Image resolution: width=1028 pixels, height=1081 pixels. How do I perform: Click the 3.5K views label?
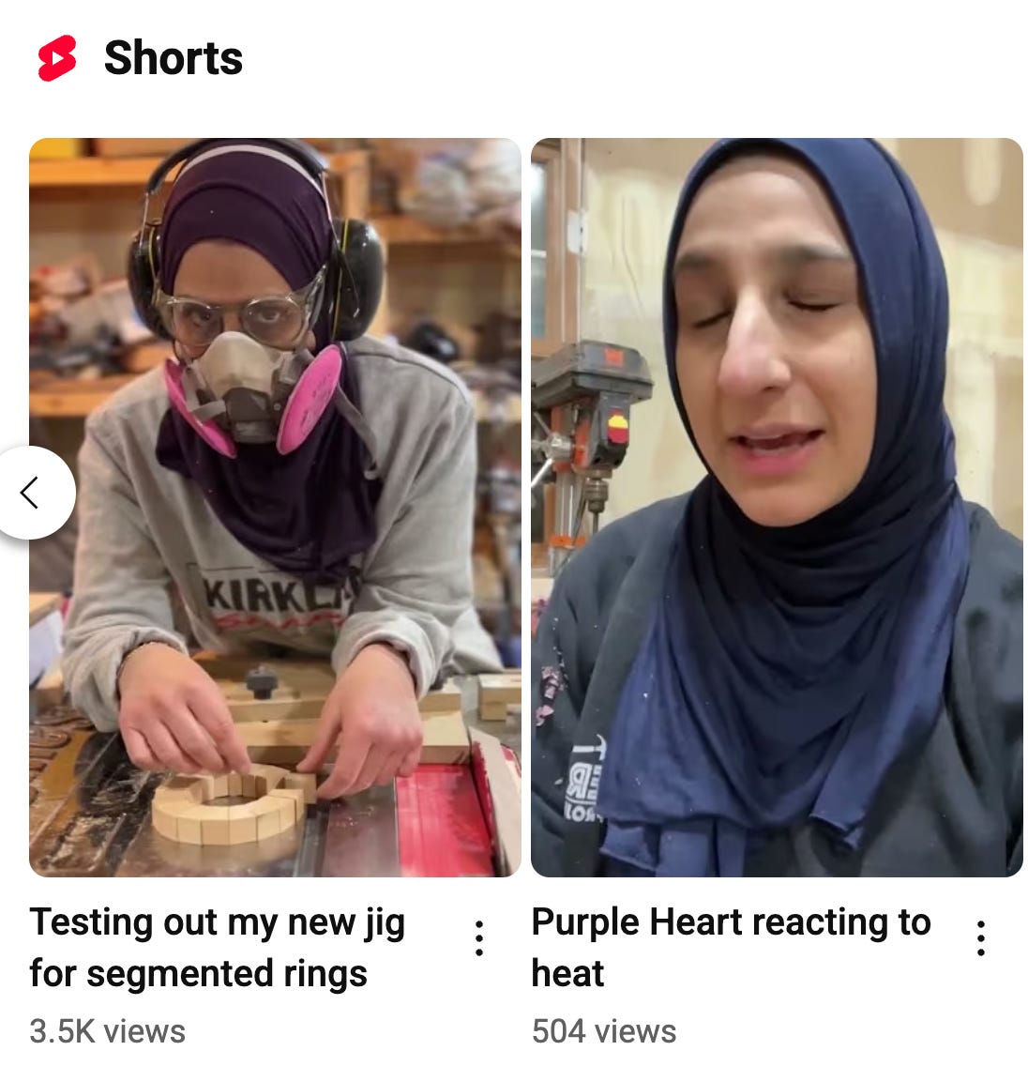108,1031
